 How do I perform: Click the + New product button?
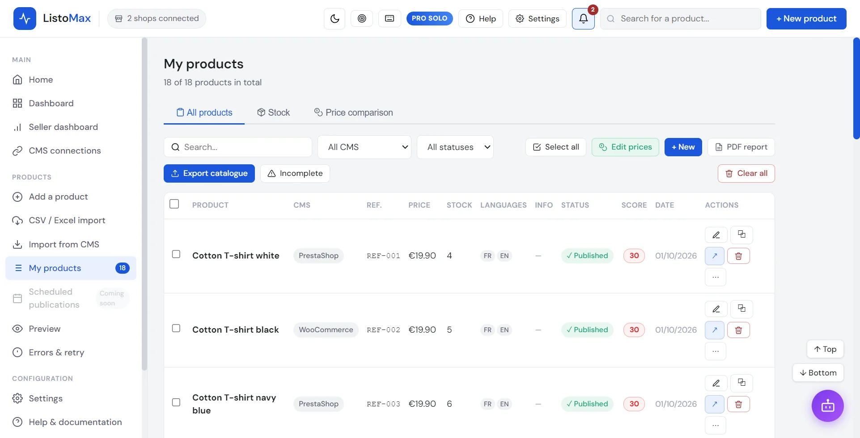[x=806, y=19]
